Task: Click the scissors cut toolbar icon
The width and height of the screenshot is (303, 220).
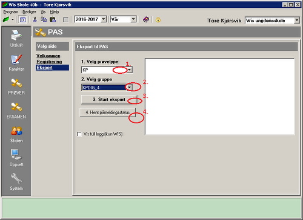Action: (x=35, y=19)
